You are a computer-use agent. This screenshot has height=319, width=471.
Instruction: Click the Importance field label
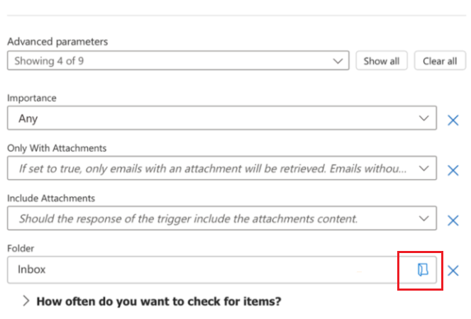click(x=32, y=98)
